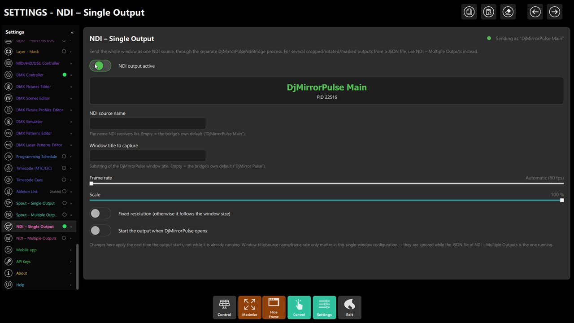574x323 pixels.
Task: Click the API Keys key icon
Action: click(x=8, y=262)
